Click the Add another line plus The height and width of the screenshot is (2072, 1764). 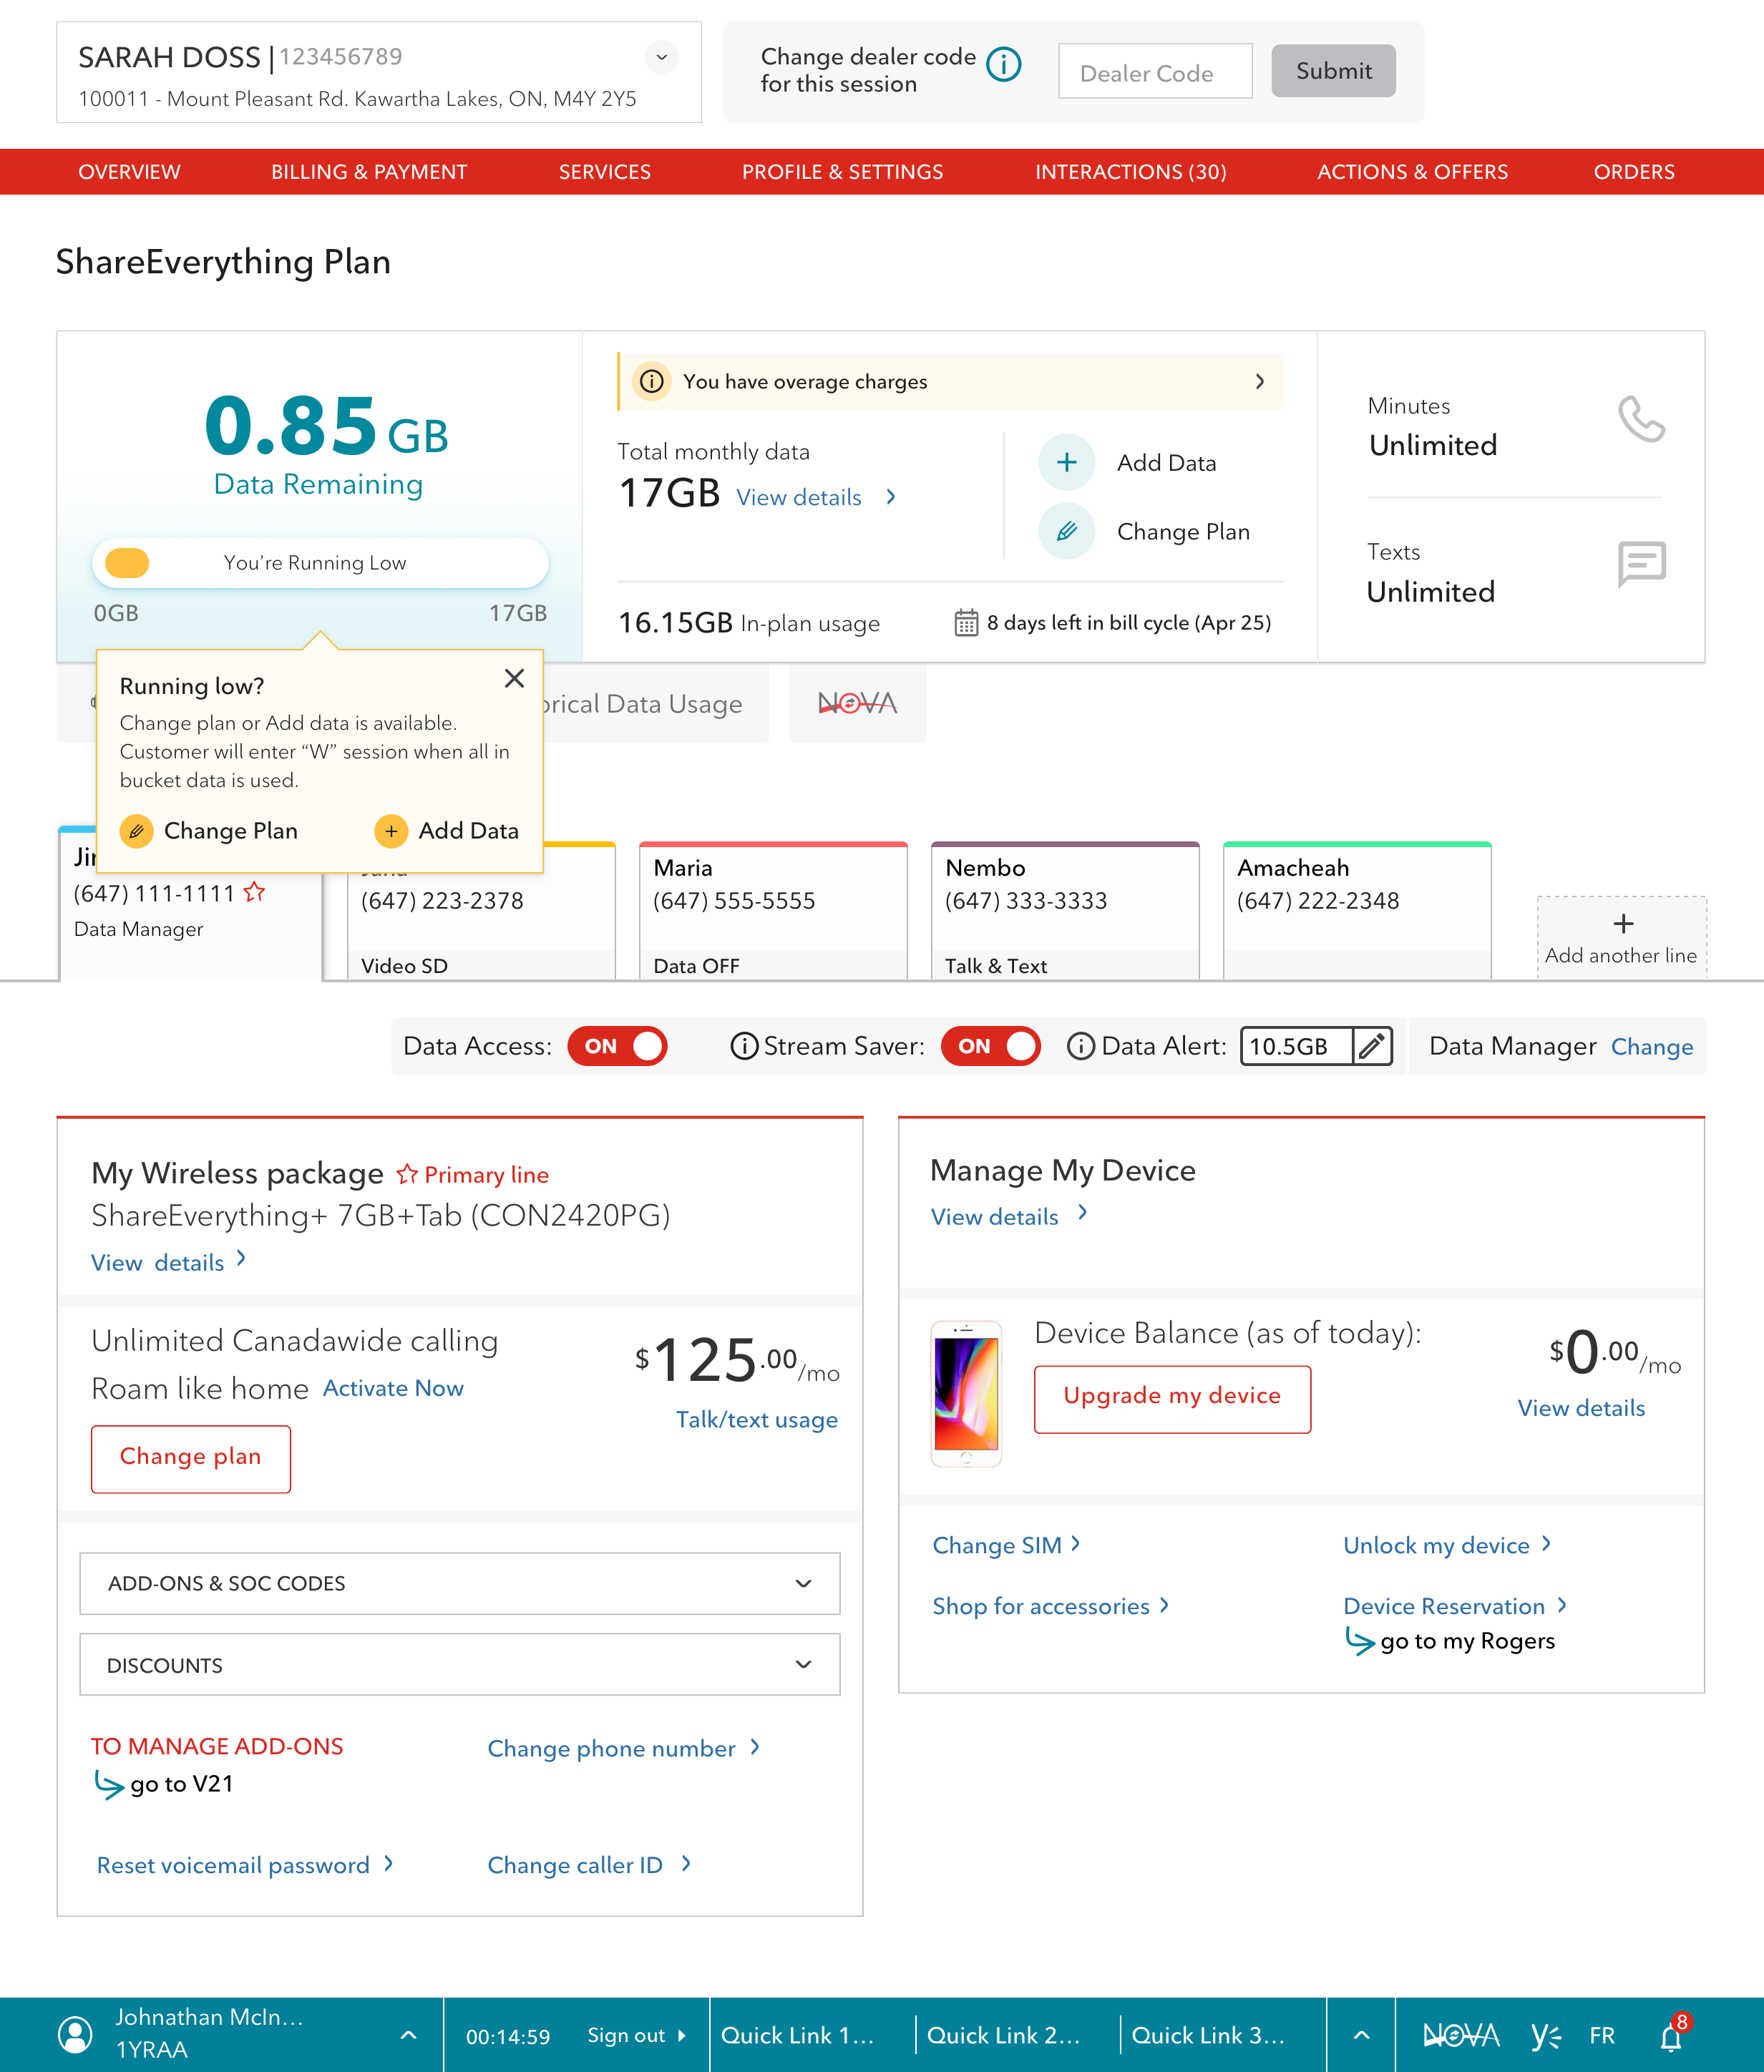[1623, 924]
